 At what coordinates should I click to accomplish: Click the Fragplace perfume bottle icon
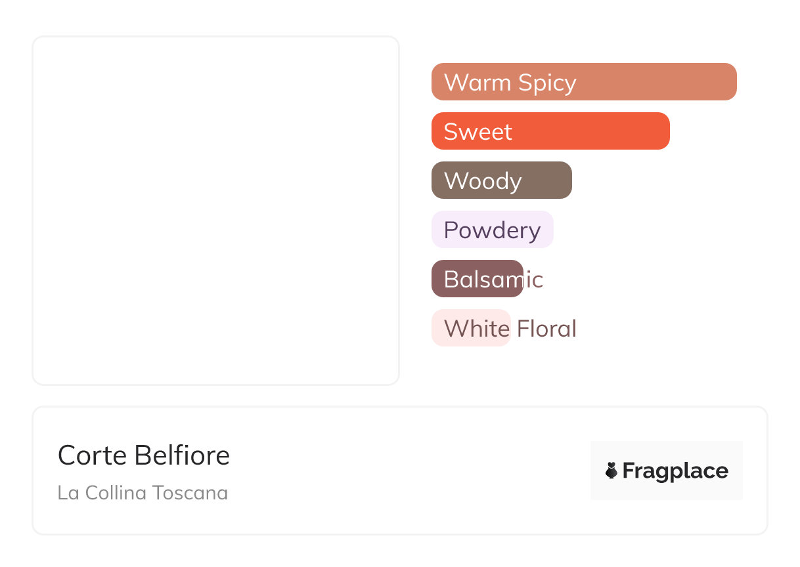click(612, 471)
